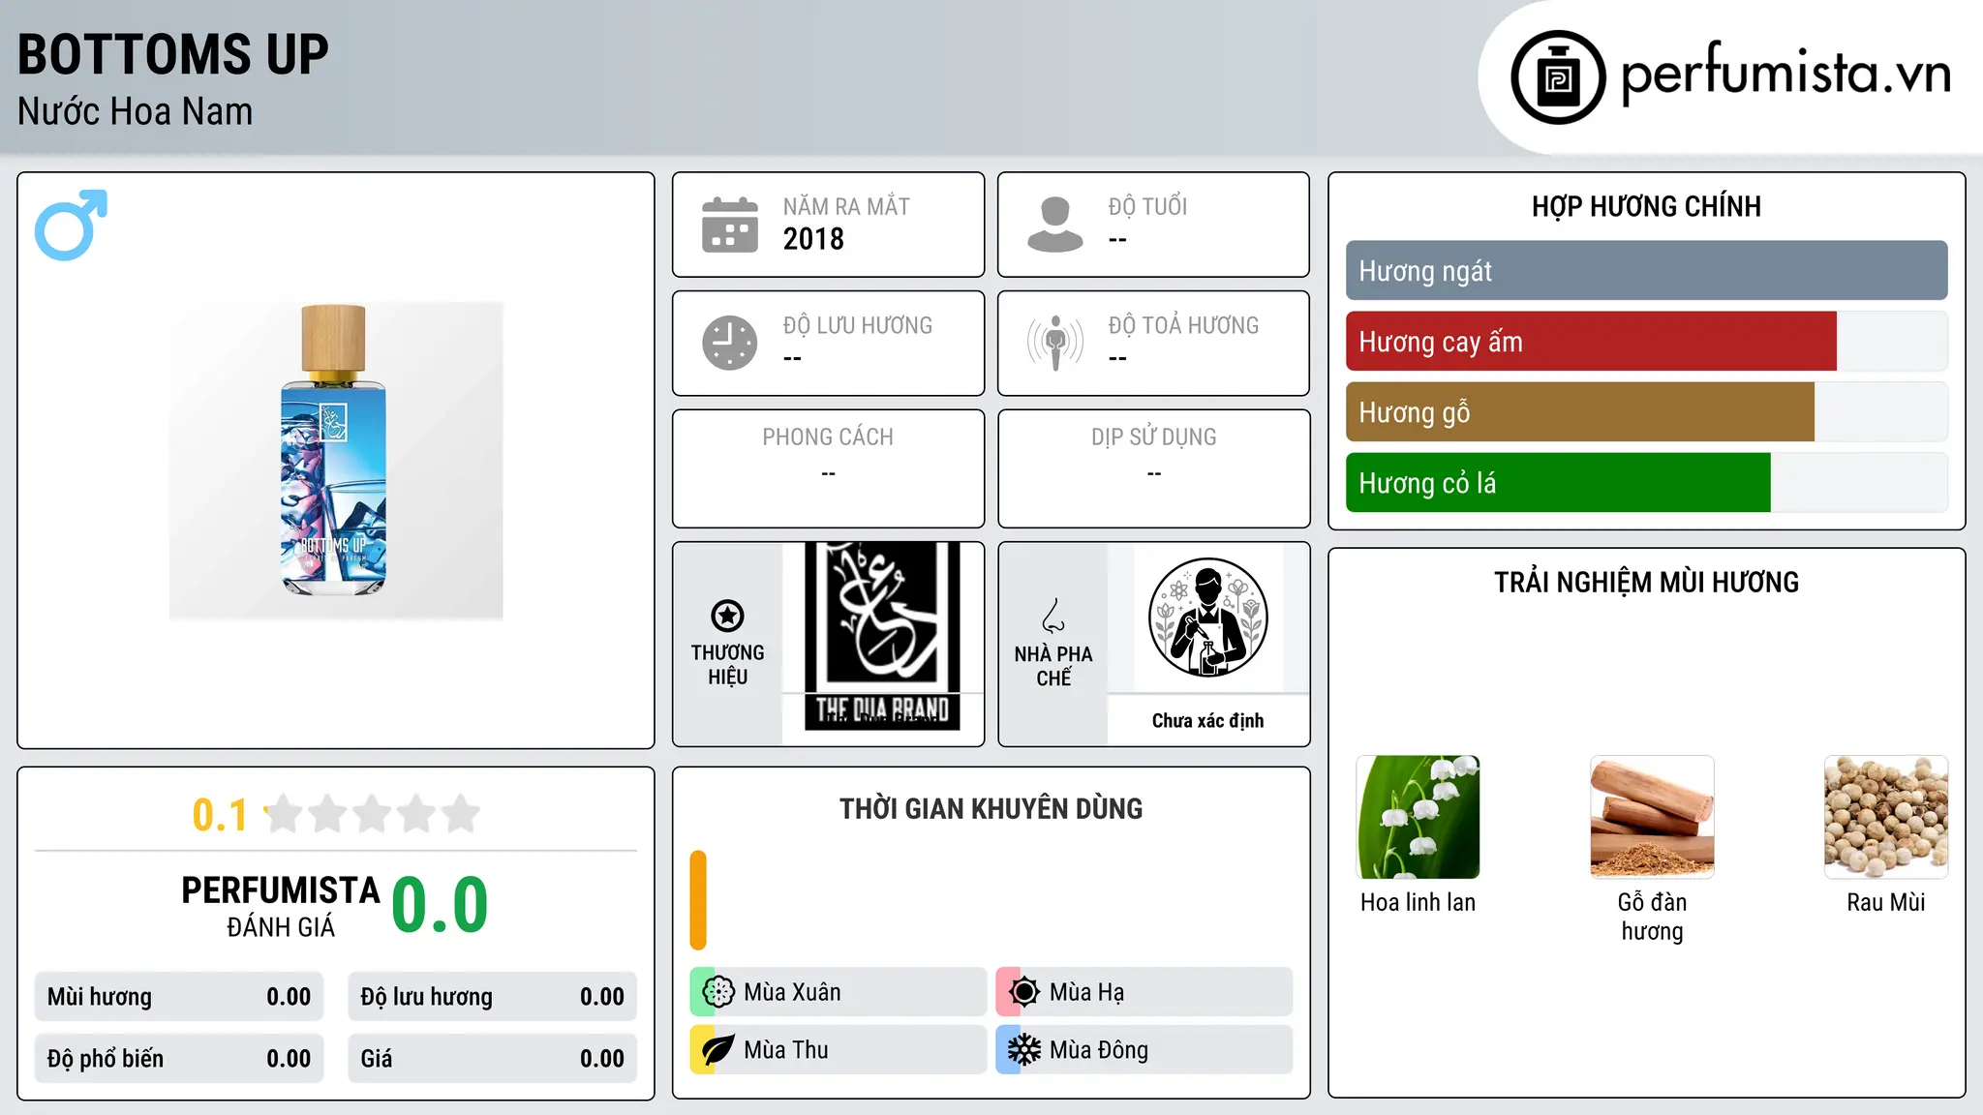Click the flower icon for Mùa Xuân

pyautogui.click(x=718, y=991)
